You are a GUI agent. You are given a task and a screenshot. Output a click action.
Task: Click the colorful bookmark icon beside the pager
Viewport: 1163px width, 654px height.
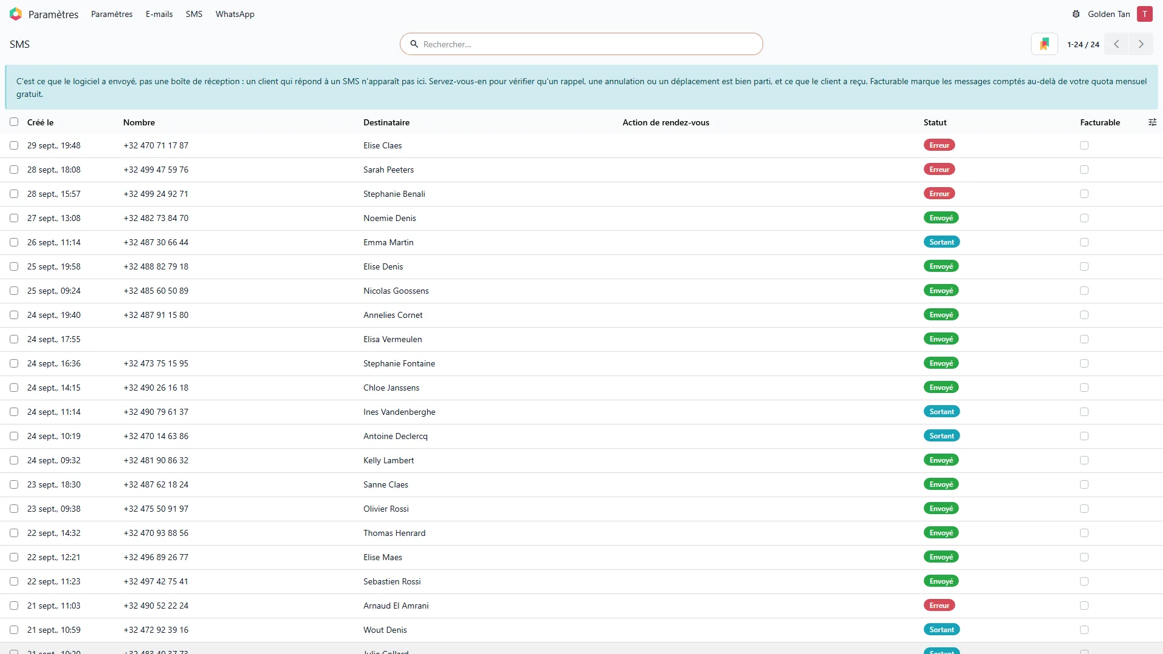[1044, 44]
